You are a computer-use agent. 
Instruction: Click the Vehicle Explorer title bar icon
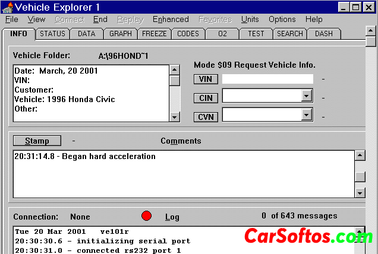[x=7, y=7]
